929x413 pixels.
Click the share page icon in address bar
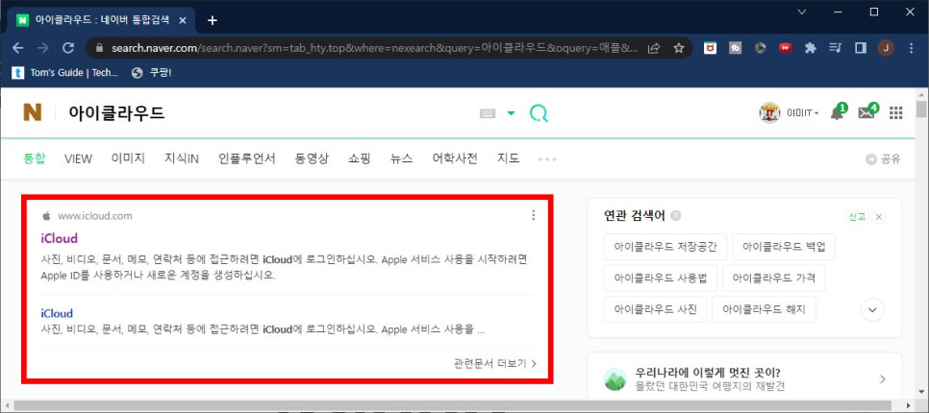654,48
